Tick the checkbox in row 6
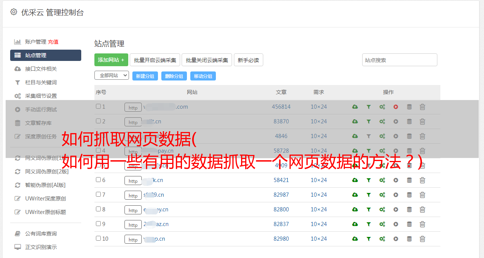The image size is (484, 258). [98, 180]
